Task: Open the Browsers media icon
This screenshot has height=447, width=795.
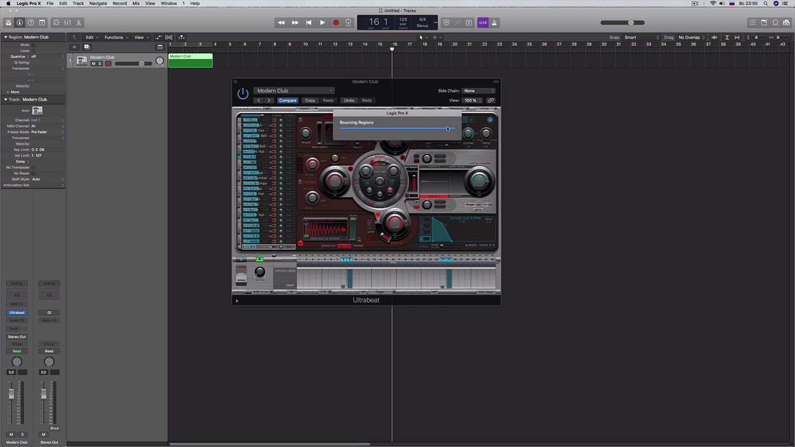Action: pos(787,23)
